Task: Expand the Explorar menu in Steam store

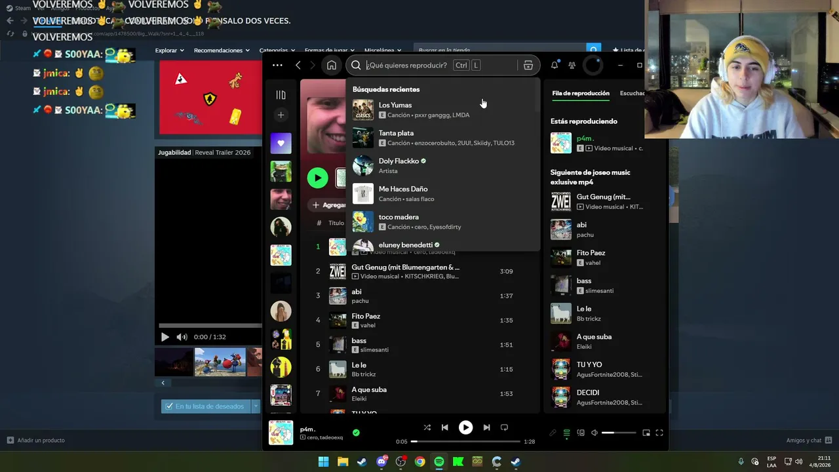Action: (x=170, y=50)
